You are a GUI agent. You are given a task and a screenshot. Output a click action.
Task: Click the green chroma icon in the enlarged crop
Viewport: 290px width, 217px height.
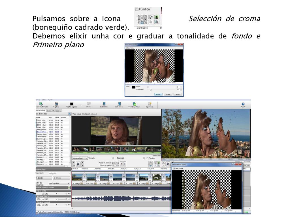[157, 17]
